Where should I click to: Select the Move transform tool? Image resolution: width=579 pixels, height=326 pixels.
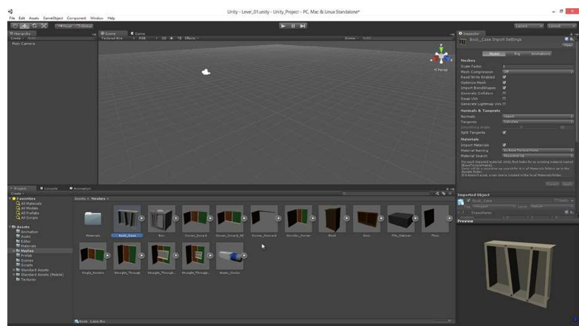tap(24, 26)
